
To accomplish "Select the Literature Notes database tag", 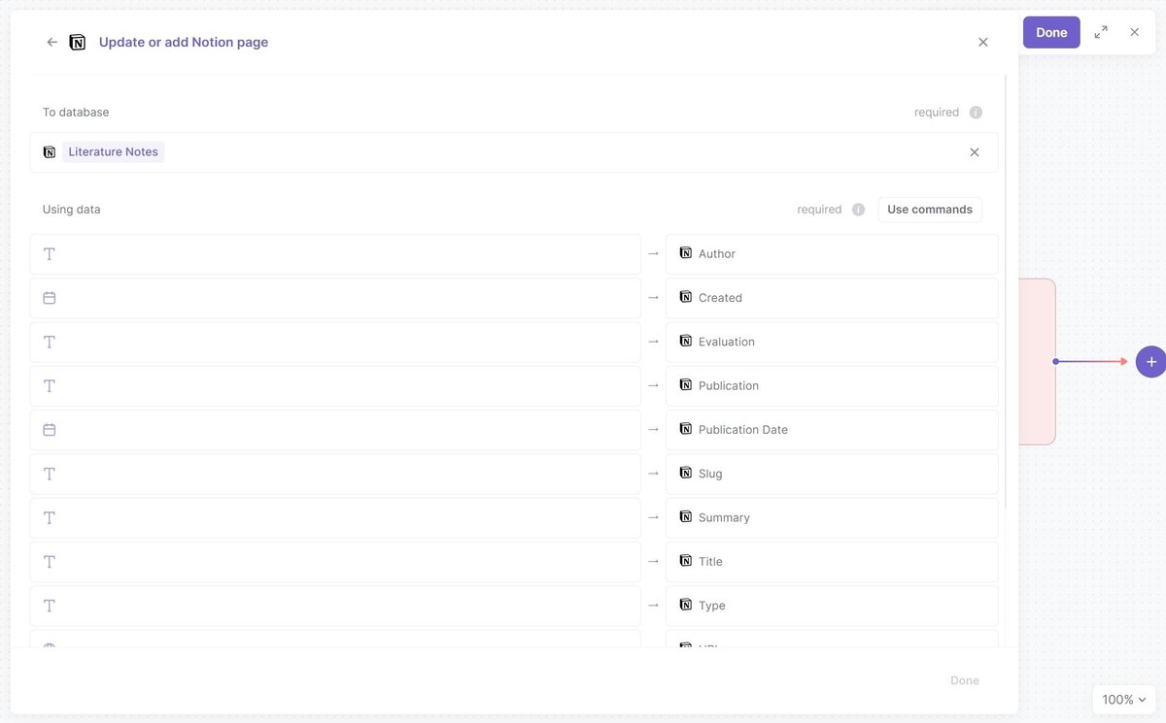I will (x=114, y=152).
